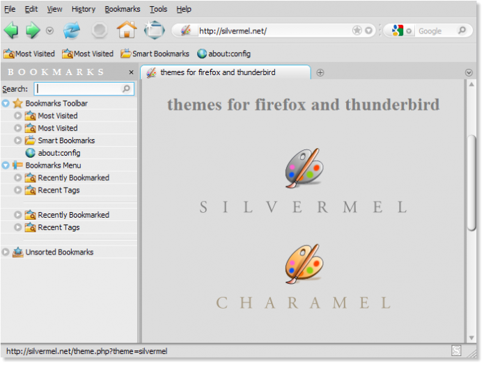Viewport: 484px width, 365px height.
Task: Reload the page with the blue refresh icon
Action: tap(72, 31)
